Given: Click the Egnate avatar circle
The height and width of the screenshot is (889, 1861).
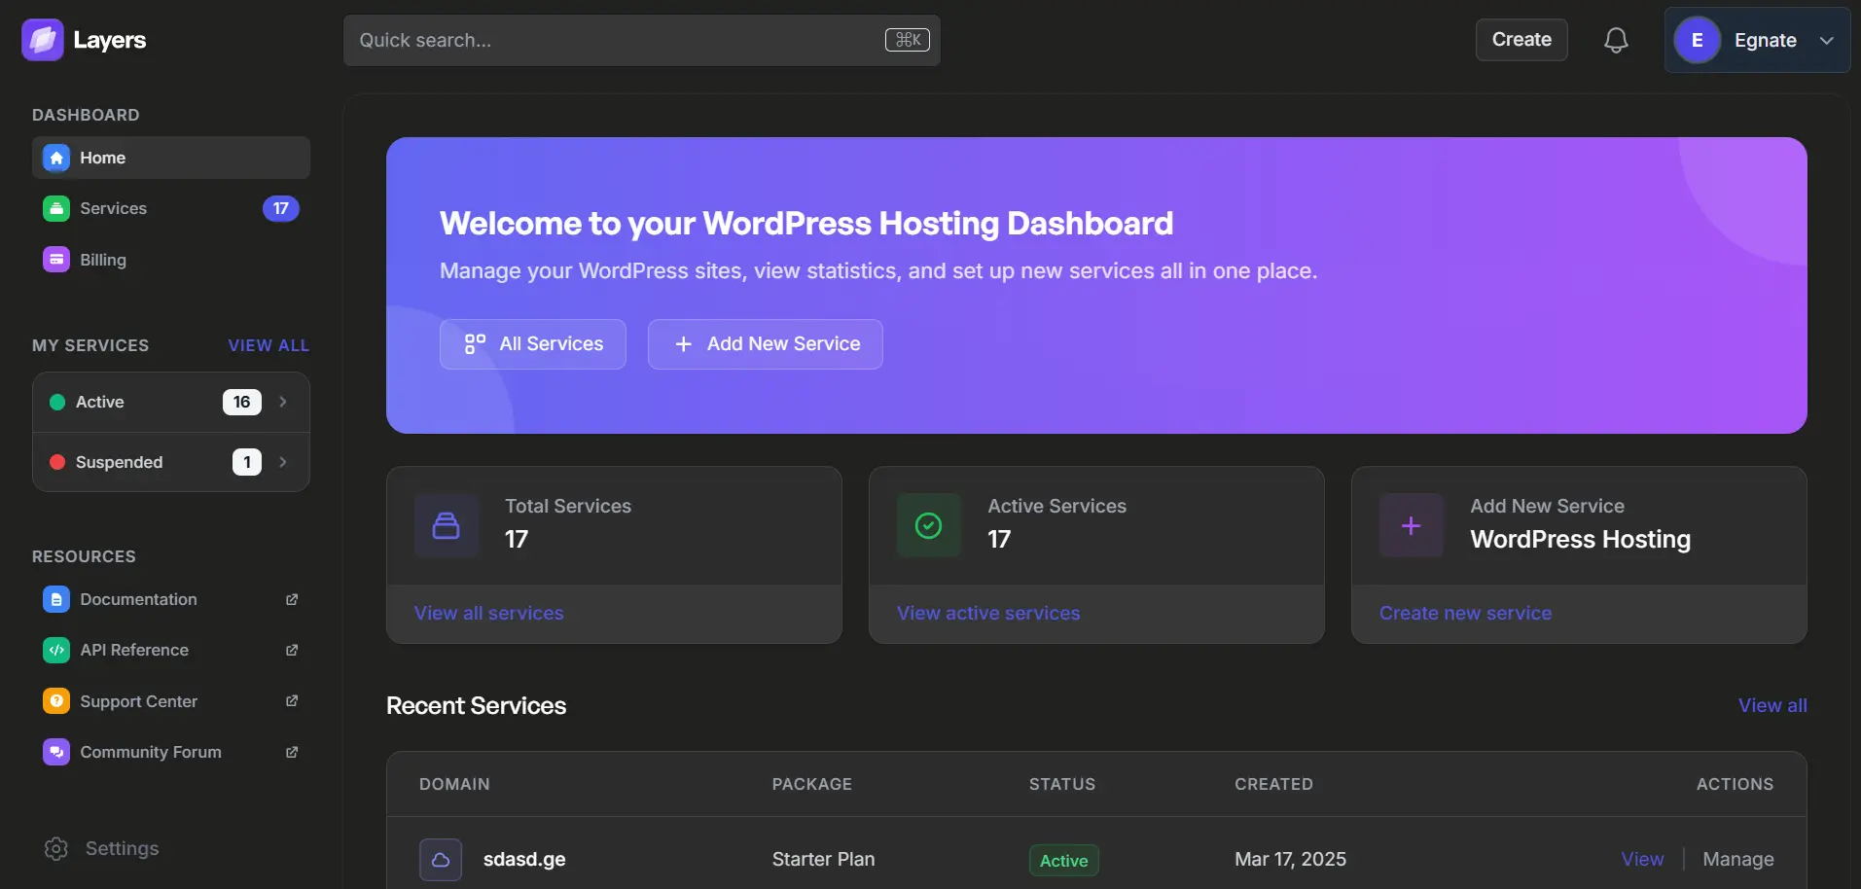Looking at the screenshot, I should (1698, 40).
